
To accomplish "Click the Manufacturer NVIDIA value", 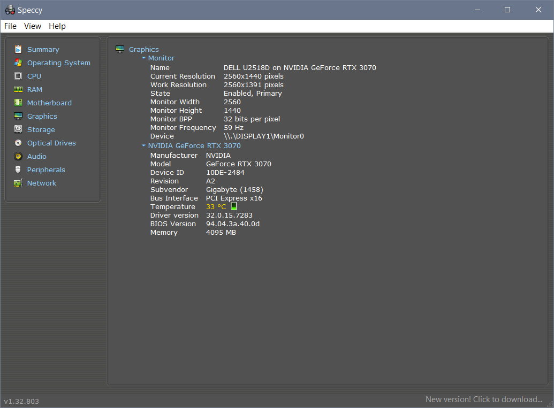I will tap(218, 155).
